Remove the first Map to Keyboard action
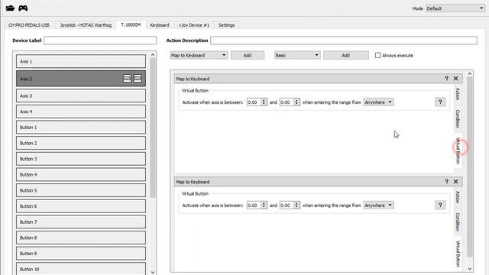The width and height of the screenshot is (489, 275). [x=455, y=79]
